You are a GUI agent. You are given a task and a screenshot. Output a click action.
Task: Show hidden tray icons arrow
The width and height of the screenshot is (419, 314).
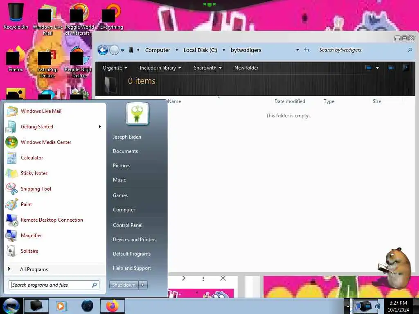tap(348, 306)
